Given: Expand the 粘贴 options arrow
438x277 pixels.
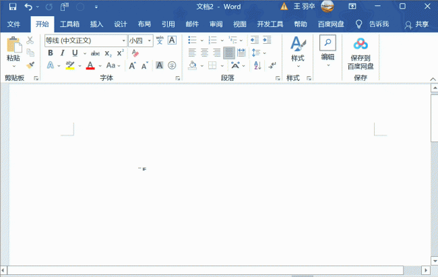Looking at the screenshot, I should click(x=13, y=66).
